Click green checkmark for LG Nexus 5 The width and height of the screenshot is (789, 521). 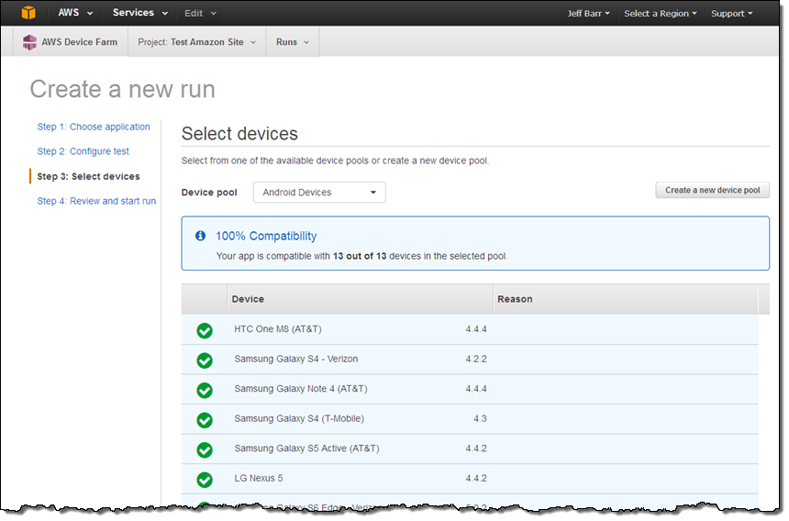click(x=205, y=479)
